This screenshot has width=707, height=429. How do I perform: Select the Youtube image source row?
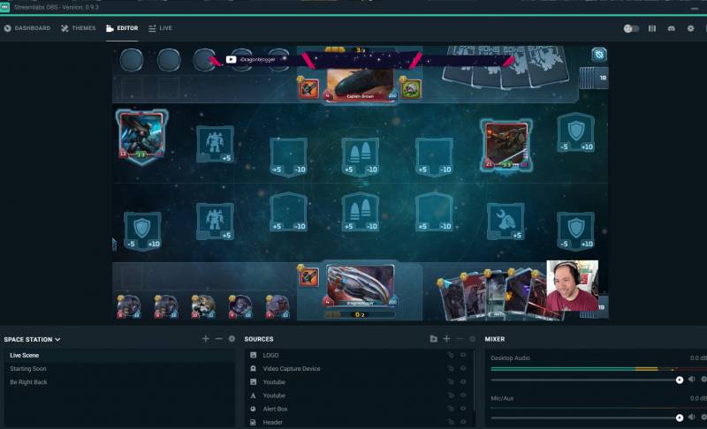pyautogui.click(x=359, y=382)
